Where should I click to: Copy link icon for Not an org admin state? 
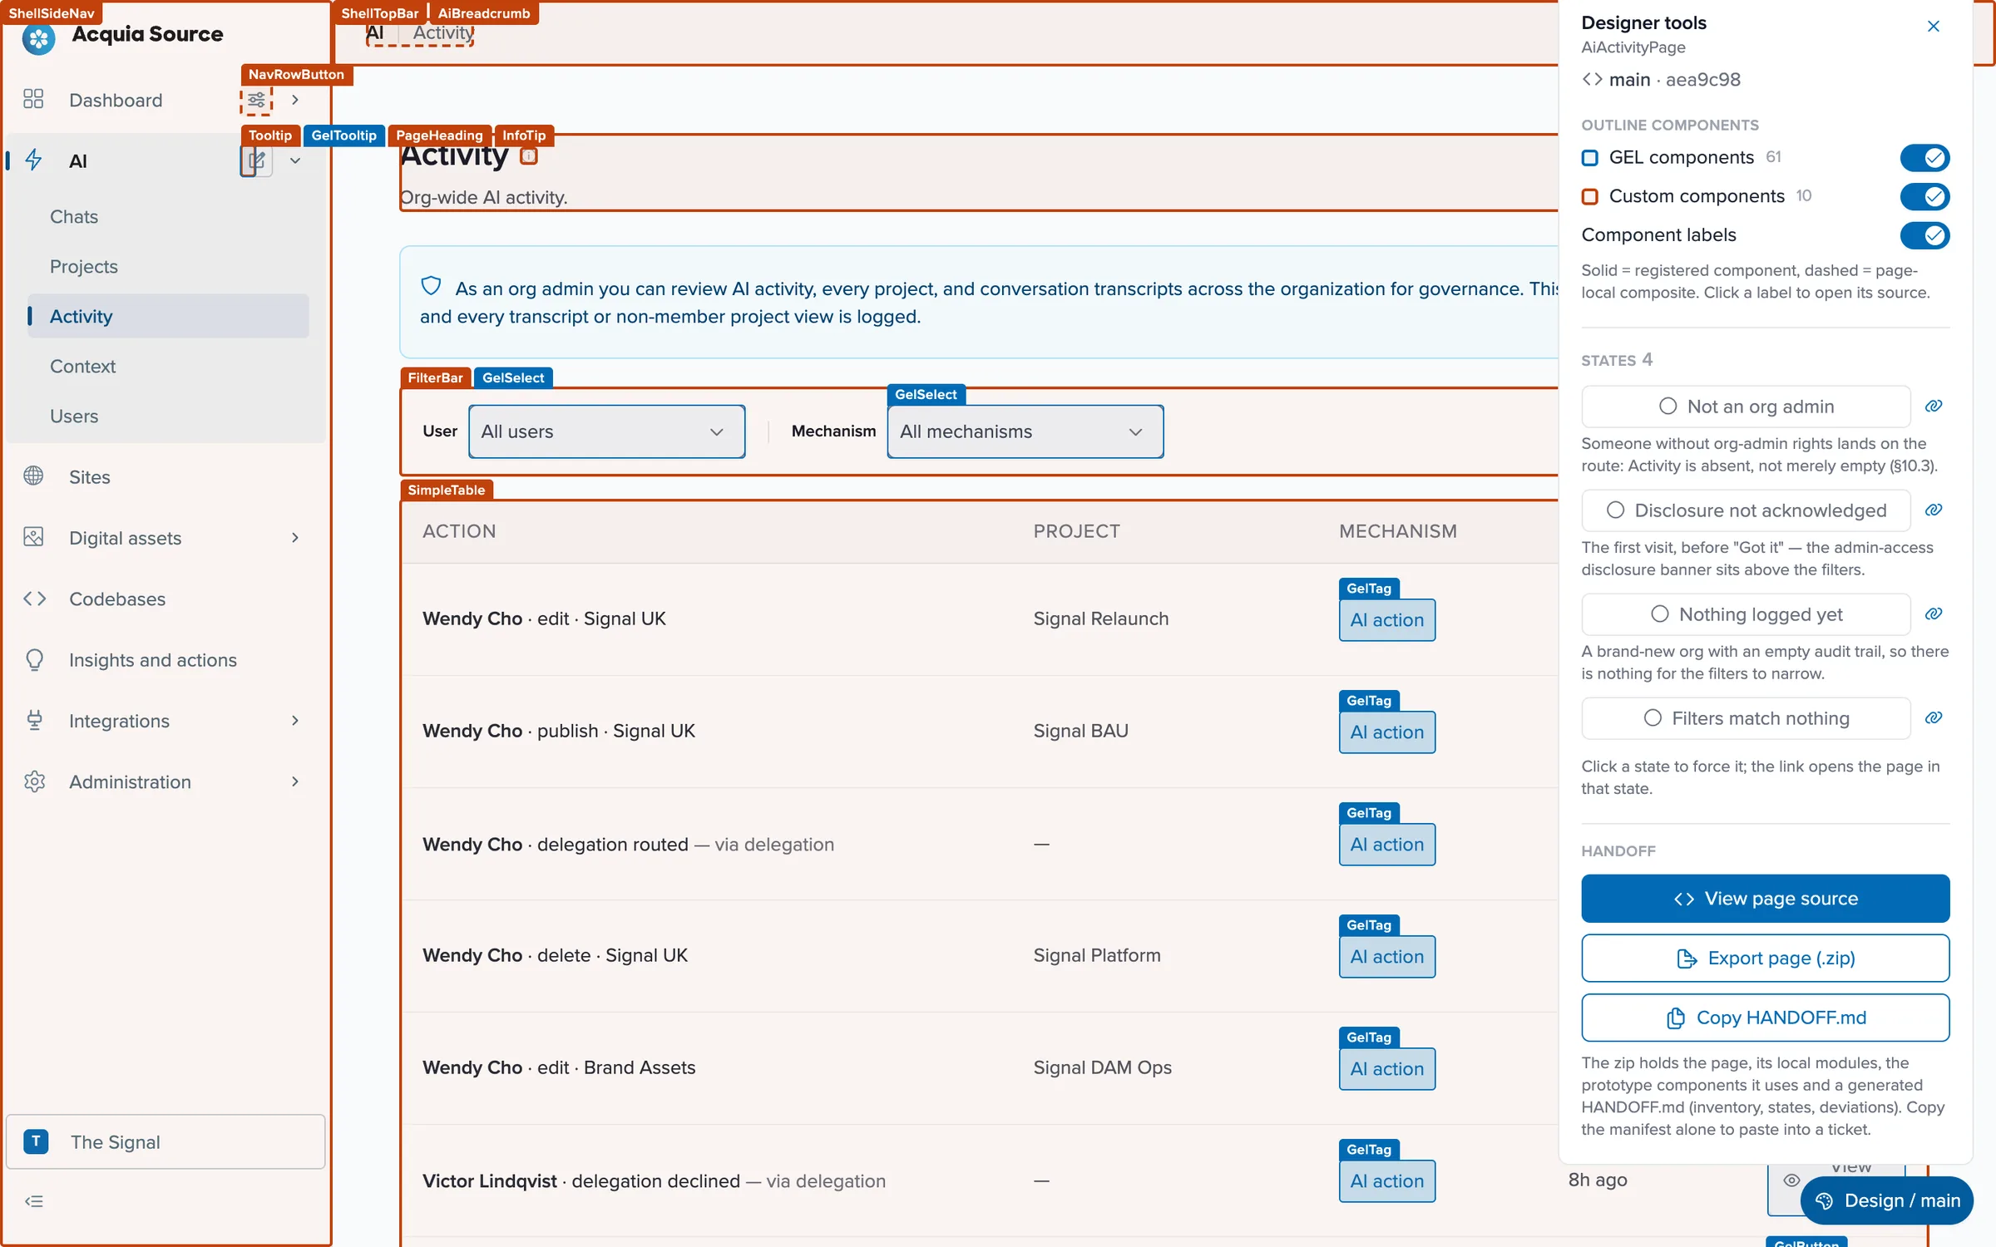(1934, 406)
